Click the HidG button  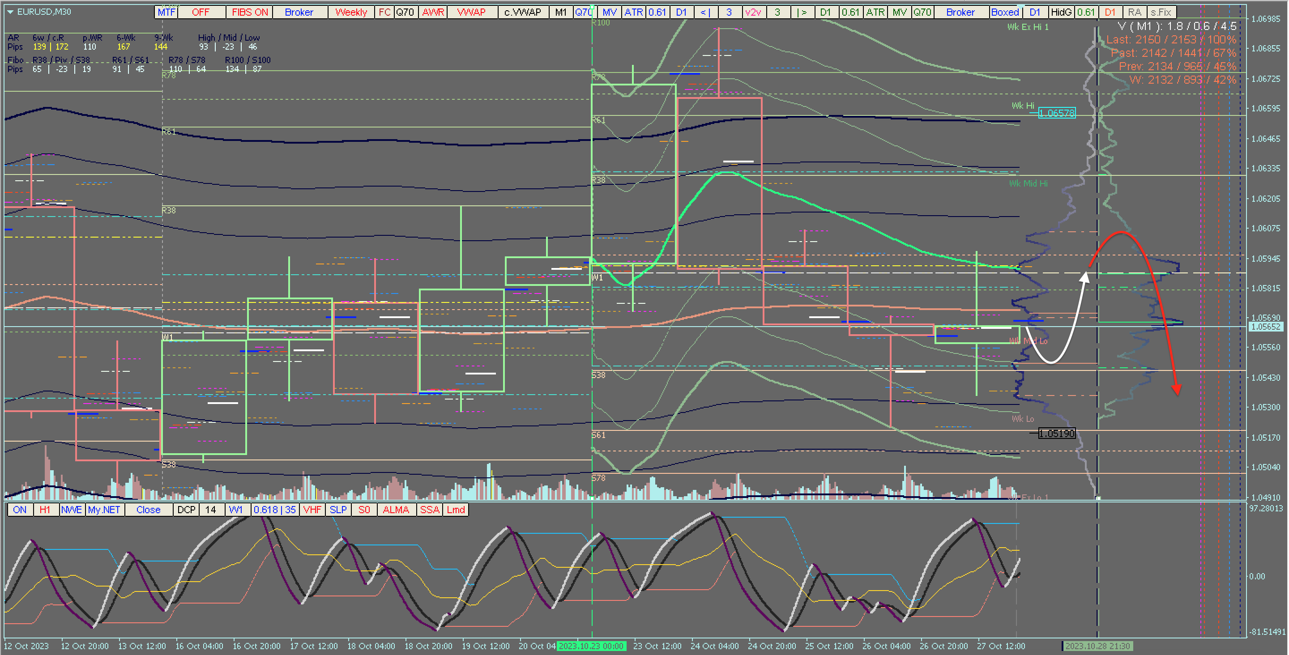[x=1061, y=12]
